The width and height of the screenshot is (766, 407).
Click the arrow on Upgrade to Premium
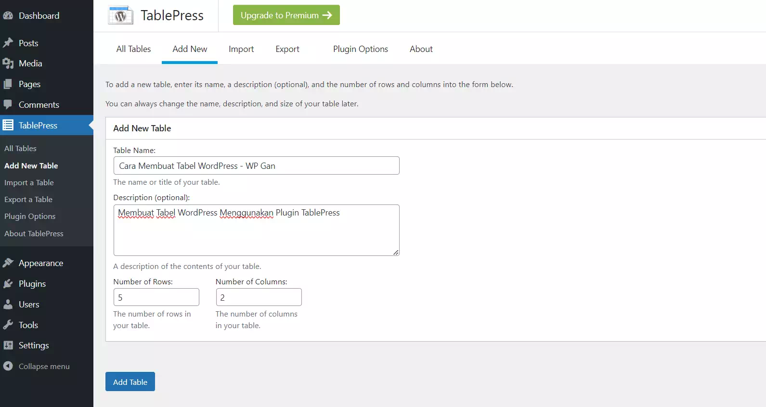coord(327,15)
